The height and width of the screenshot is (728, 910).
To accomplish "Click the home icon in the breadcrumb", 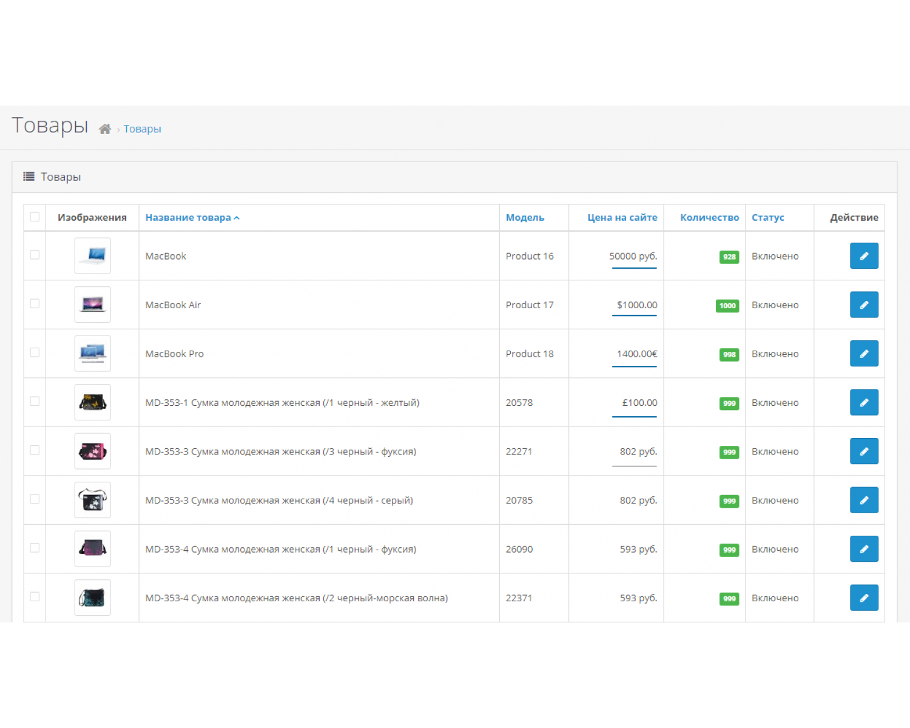I will point(104,128).
